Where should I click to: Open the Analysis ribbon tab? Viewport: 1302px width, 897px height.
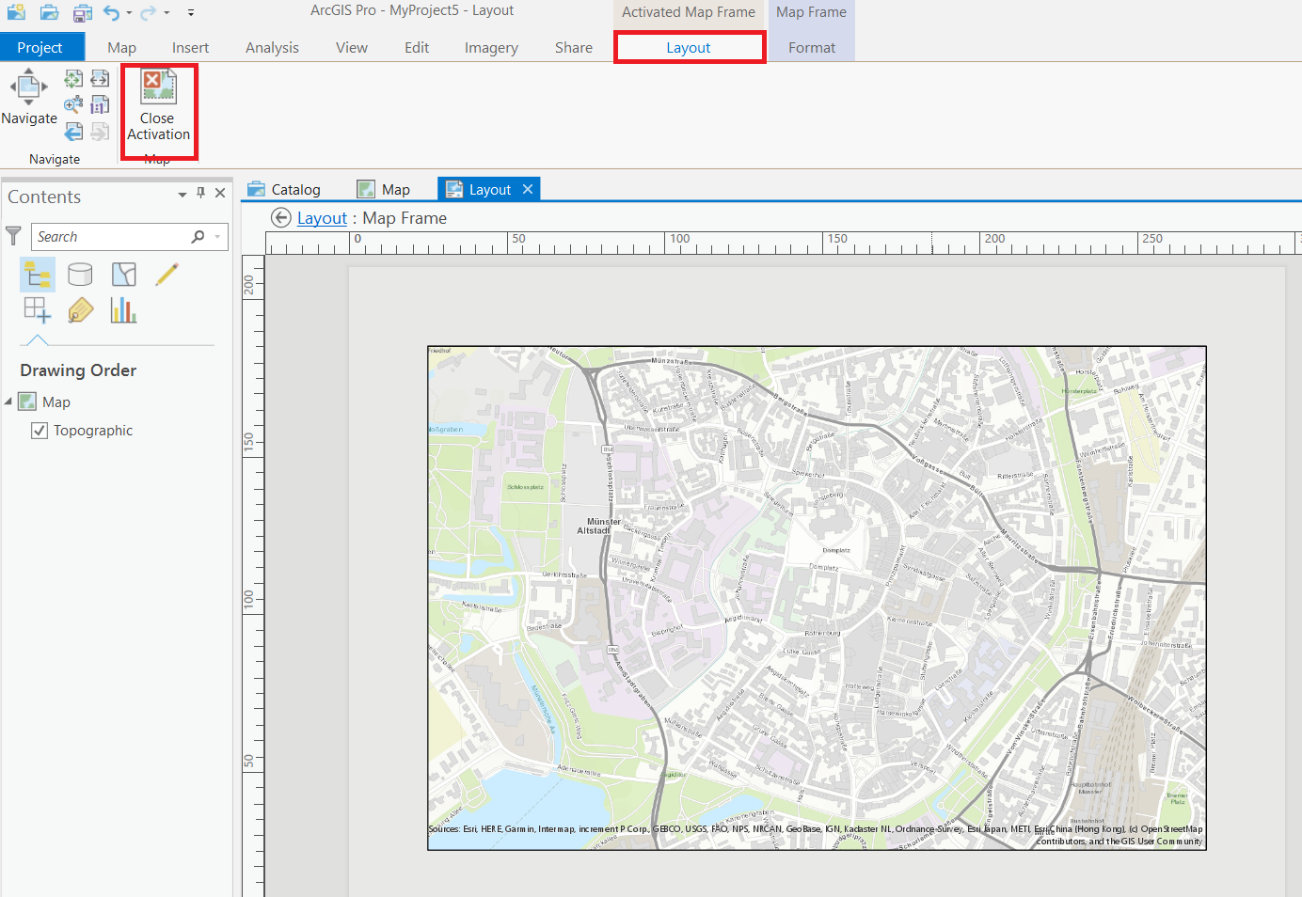(272, 48)
